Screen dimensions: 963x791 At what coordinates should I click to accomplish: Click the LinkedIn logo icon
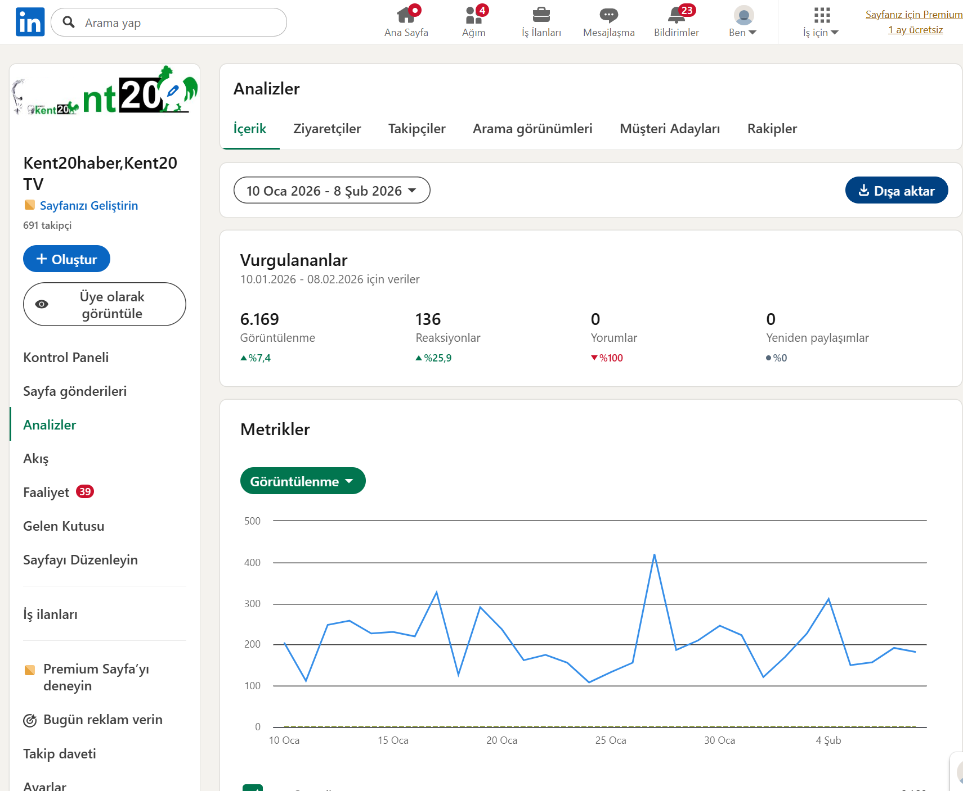click(x=30, y=22)
